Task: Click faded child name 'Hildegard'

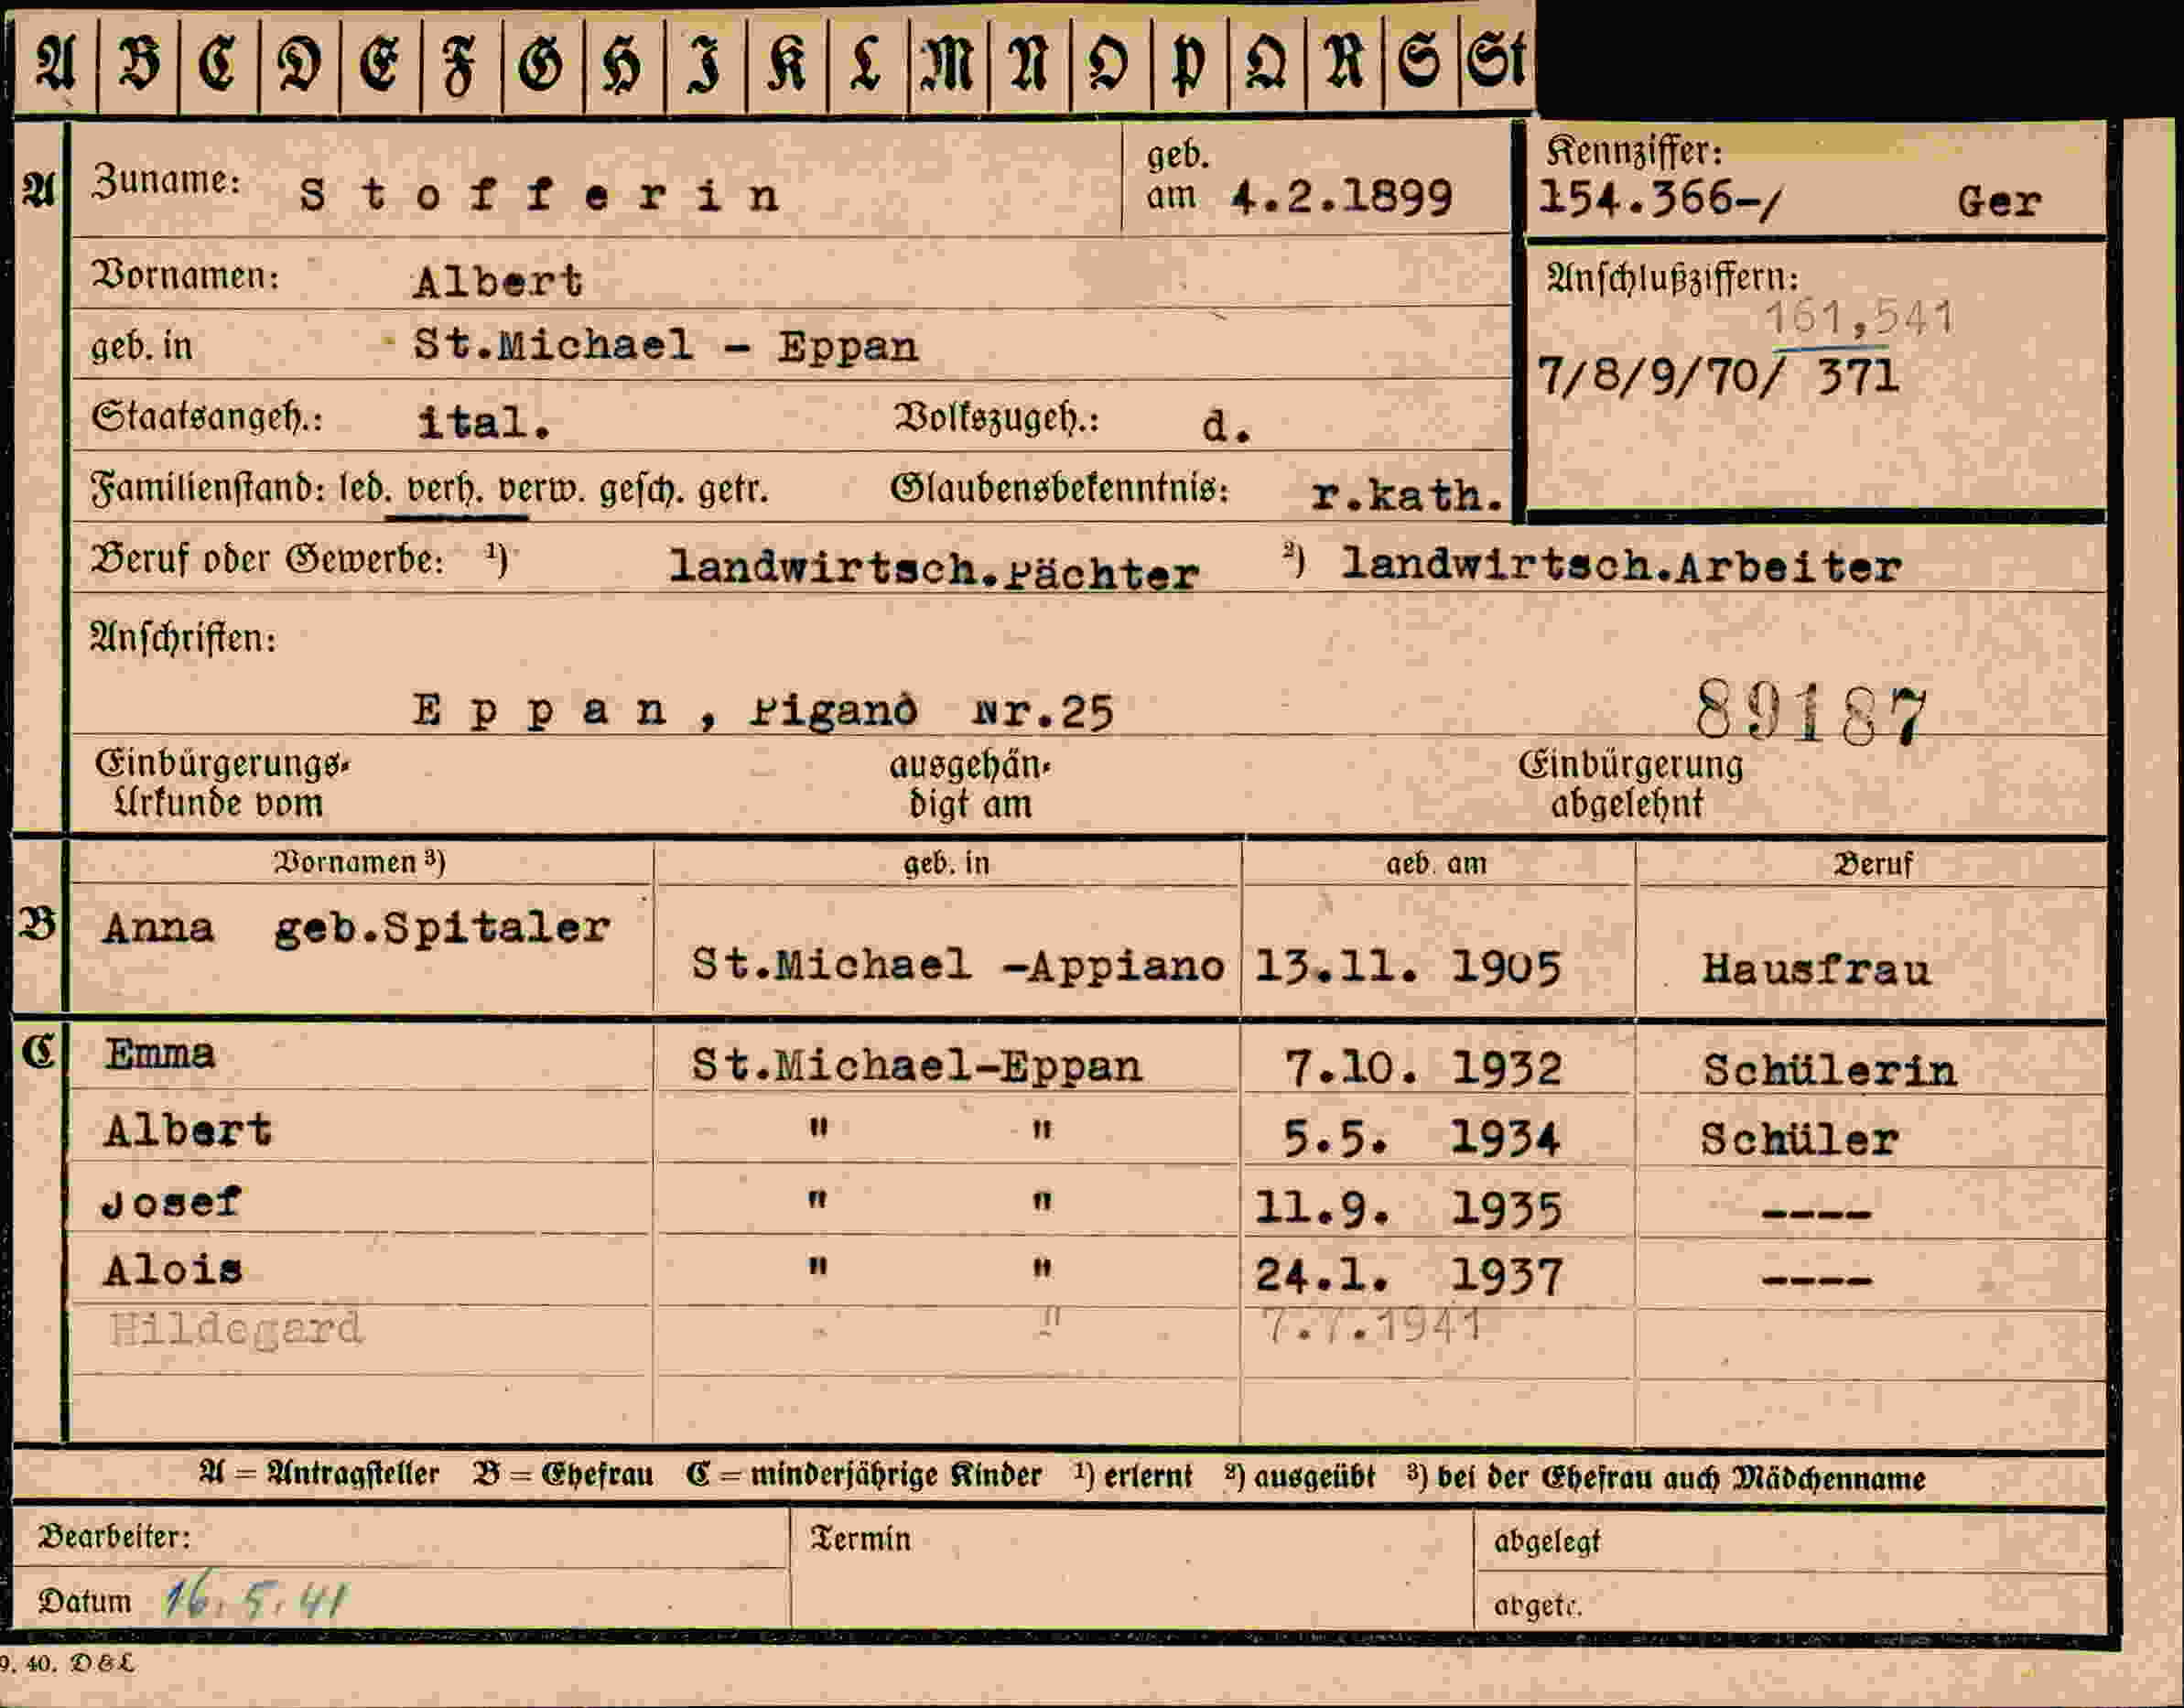Action: coord(235,1329)
